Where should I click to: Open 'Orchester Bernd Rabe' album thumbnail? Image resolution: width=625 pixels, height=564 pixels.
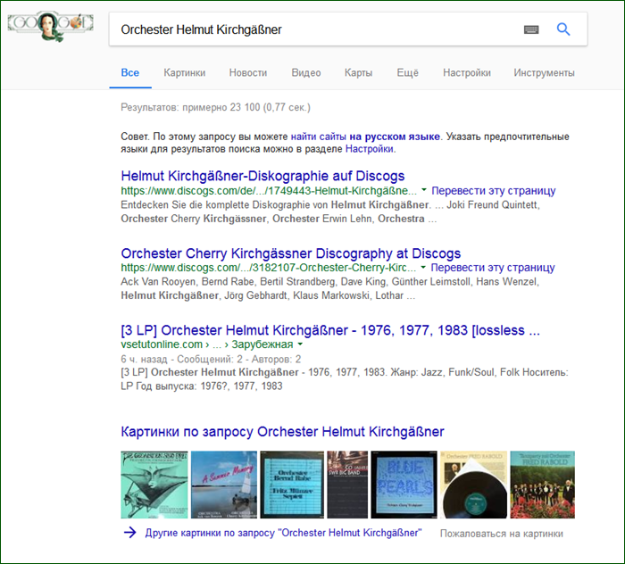(x=292, y=485)
